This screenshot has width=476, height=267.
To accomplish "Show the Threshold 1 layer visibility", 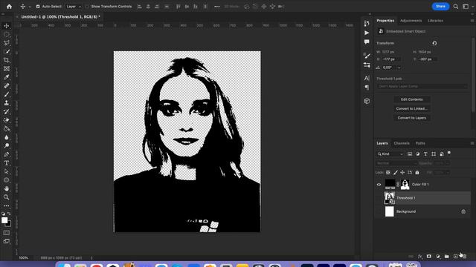I will 379,198.
